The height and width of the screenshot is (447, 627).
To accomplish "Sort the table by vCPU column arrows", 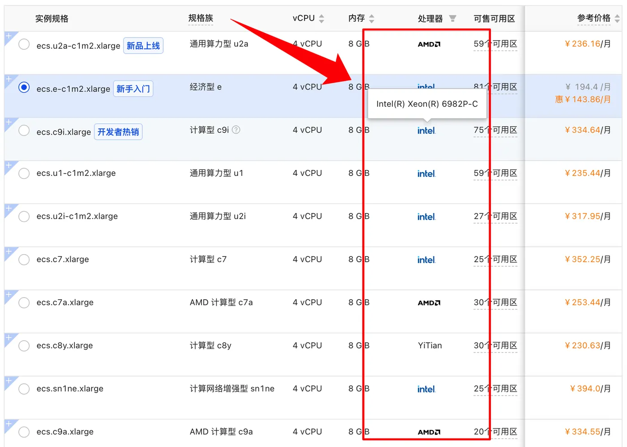I will 321,19.
